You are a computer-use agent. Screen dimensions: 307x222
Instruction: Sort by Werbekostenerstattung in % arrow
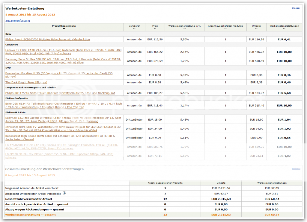[184, 29]
